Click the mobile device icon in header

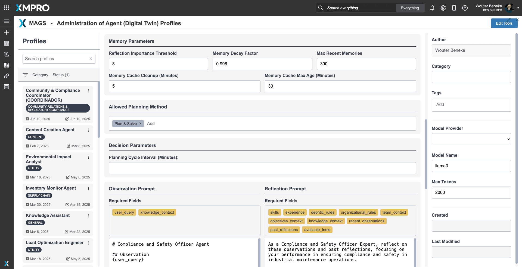pos(454,8)
